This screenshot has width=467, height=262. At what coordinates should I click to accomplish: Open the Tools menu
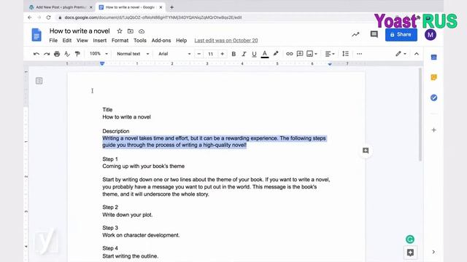click(x=140, y=41)
